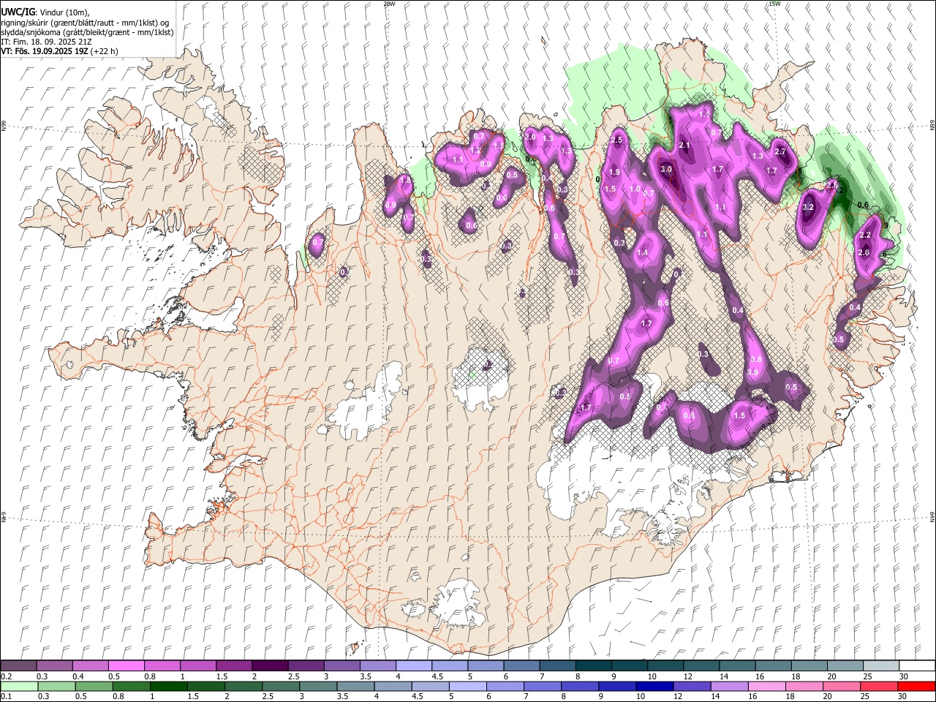Click the 1.4 precipitation value label
The height and width of the screenshot is (702, 936).
[643, 253]
